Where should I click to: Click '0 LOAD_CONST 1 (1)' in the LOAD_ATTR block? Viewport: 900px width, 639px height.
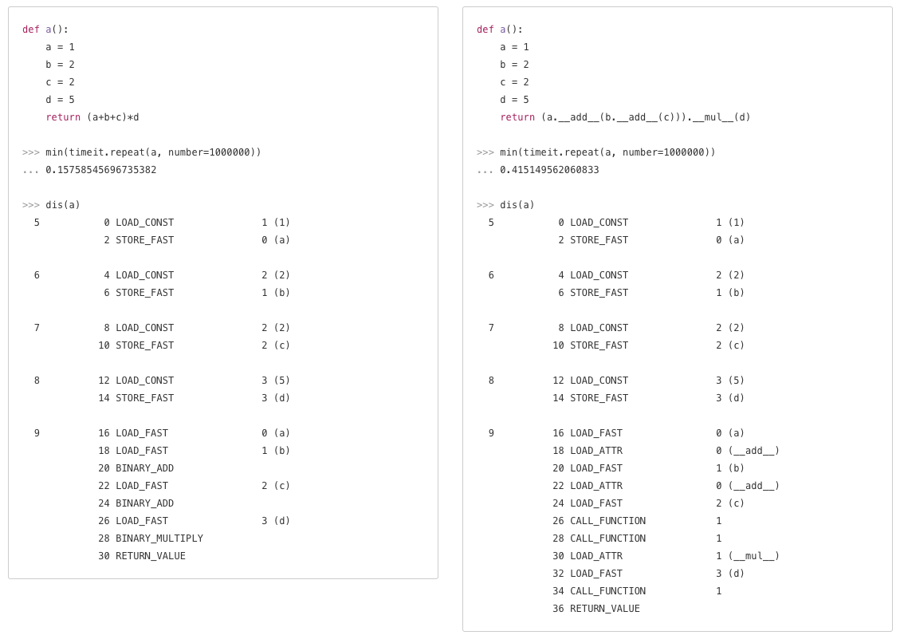click(x=651, y=223)
